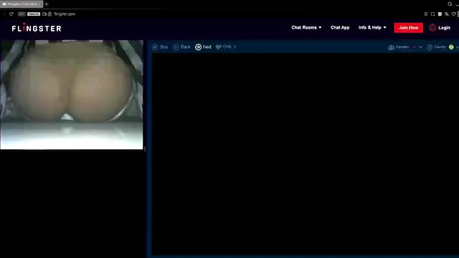Click the translate page icon in address bar
459x258 pixels.
(x=447, y=14)
